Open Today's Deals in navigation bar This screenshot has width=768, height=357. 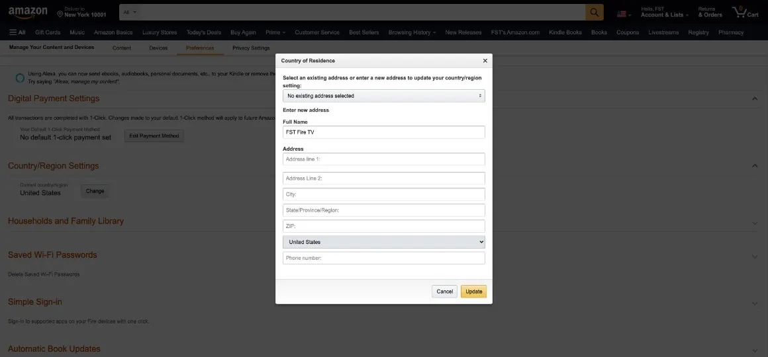(204, 32)
